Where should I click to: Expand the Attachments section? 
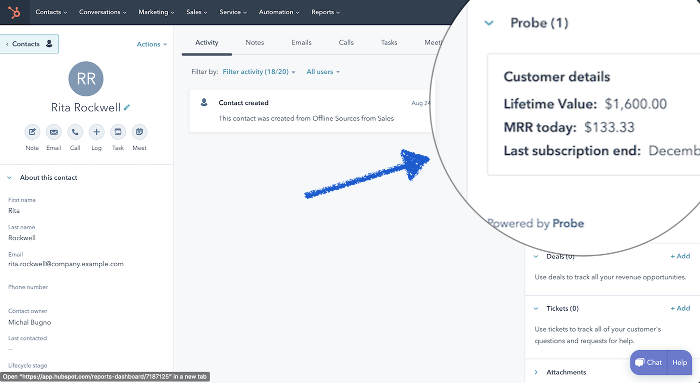tap(536, 373)
